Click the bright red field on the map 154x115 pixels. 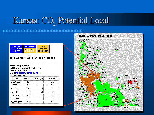point(130,82)
